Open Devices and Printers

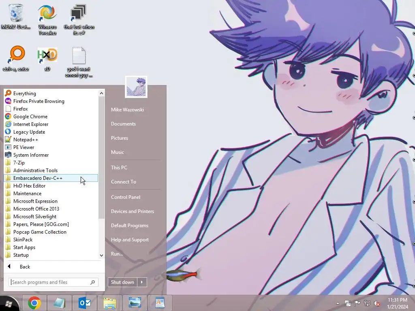pos(133,211)
